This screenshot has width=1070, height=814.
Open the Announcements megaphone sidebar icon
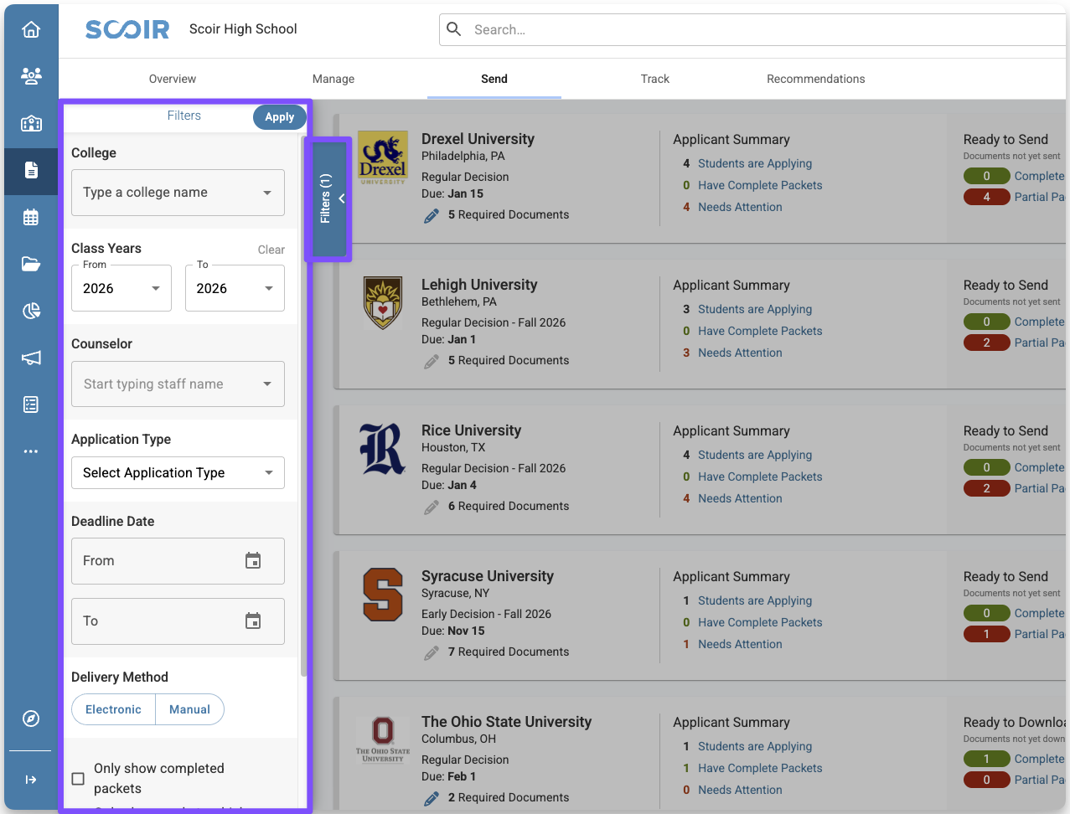[x=31, y=358]
